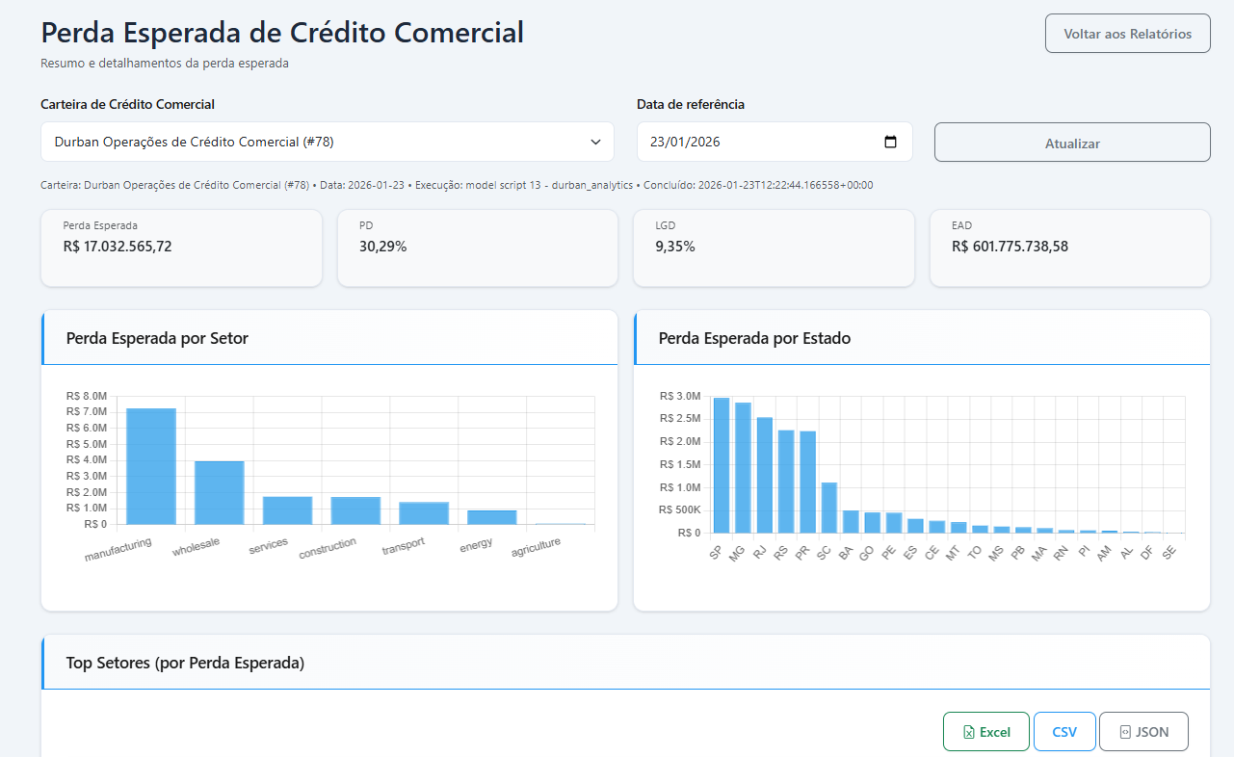This screenshot has height=757, width=1234.
Task: Open the Carteira de Crédito Comercial dropdown
Action: coord(328,142)
